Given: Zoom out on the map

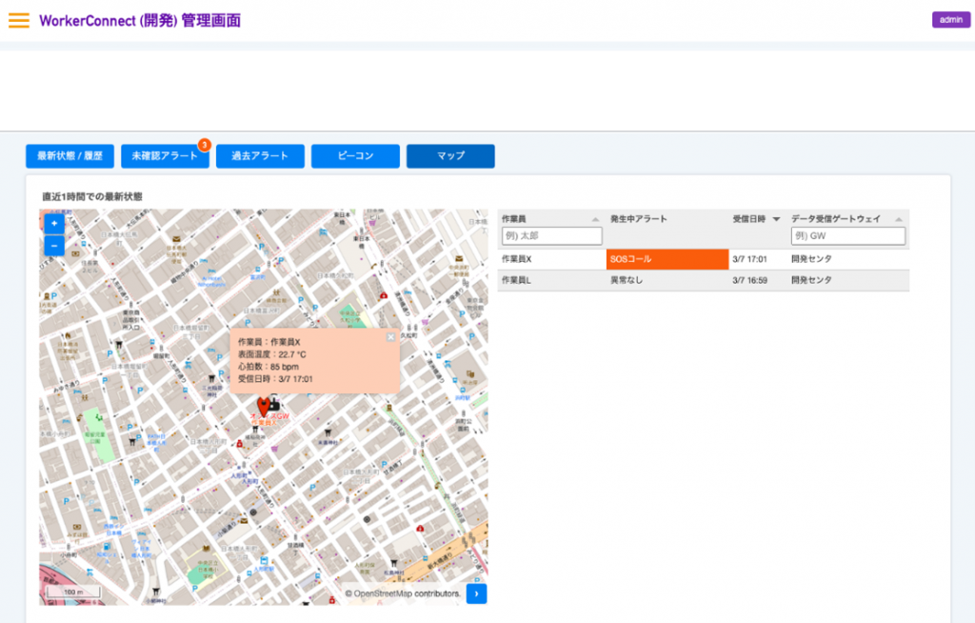Looking at the screenshot, I should (54, 246).
